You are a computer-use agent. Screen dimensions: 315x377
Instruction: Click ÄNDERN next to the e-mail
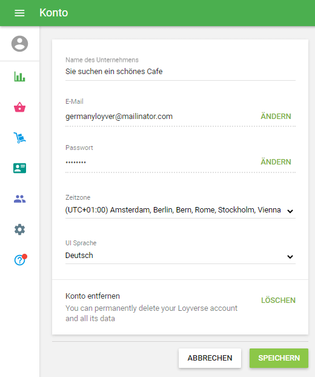pos(276,117)
